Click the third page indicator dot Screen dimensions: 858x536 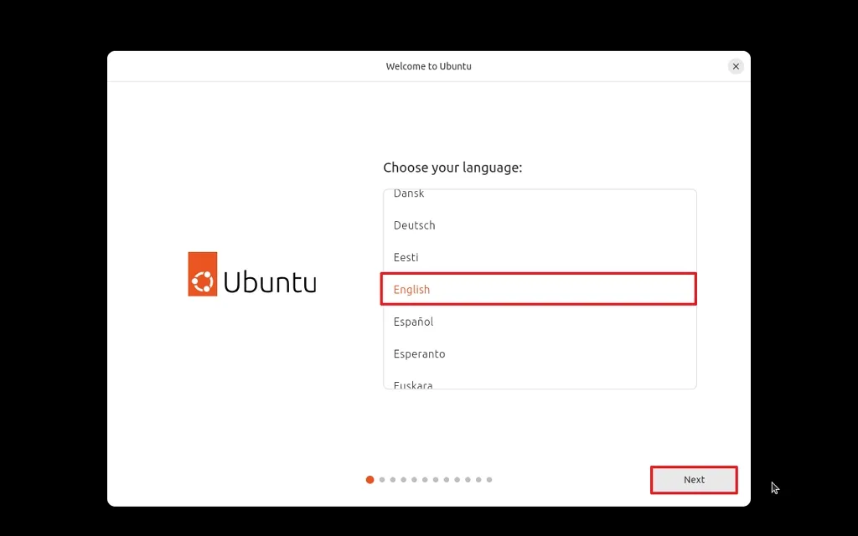392,480
